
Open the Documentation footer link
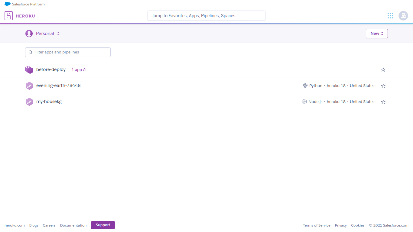coord(73,225)
